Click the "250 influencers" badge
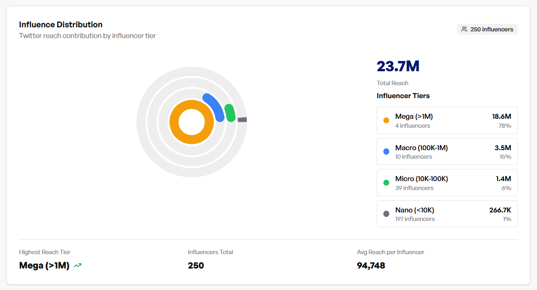 coord(487,29)
